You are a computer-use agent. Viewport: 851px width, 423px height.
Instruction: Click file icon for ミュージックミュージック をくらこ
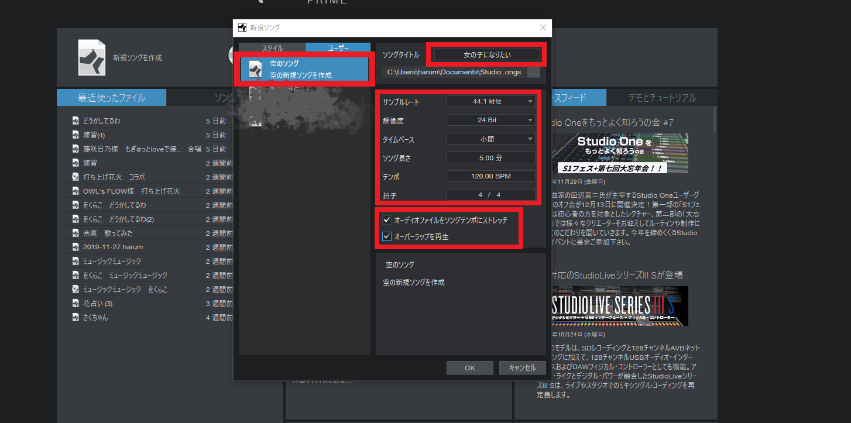75,289
